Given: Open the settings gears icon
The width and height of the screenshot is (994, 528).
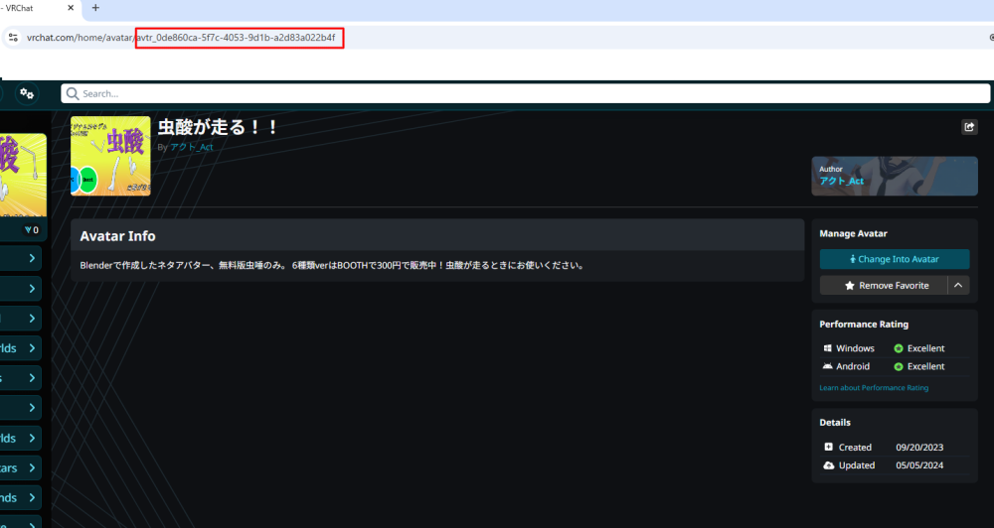Looking at the screenshot, I should tap(27, 93).
